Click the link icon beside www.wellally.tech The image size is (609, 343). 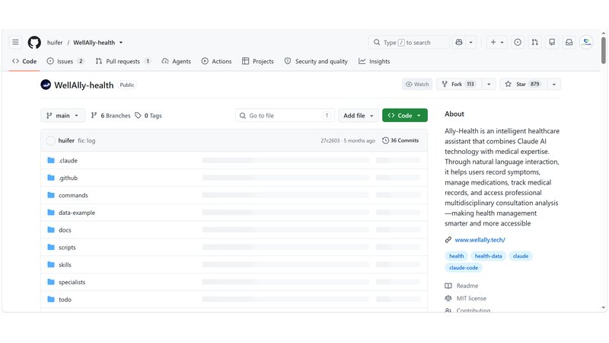[x=448, y=239]
